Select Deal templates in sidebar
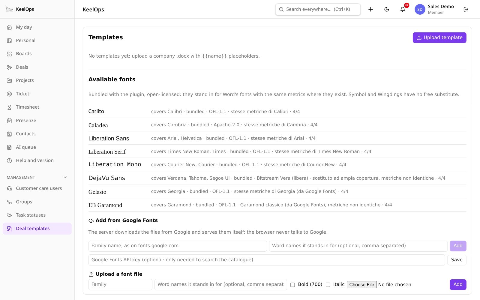 tap(37, 229)
